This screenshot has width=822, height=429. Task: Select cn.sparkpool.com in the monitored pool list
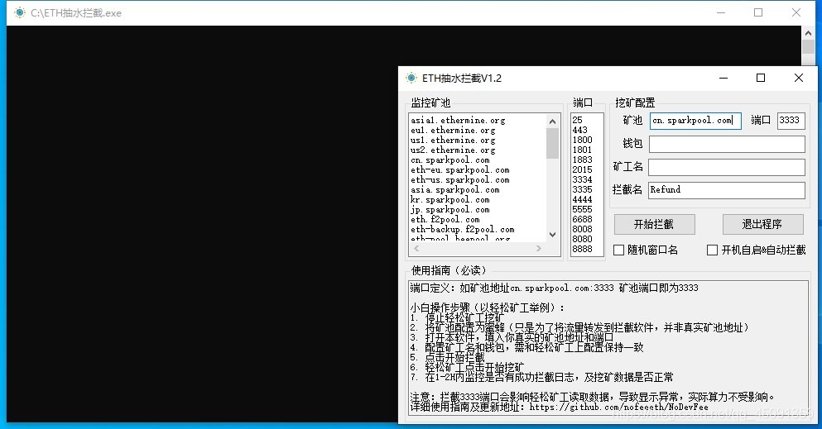coord(449,160)
